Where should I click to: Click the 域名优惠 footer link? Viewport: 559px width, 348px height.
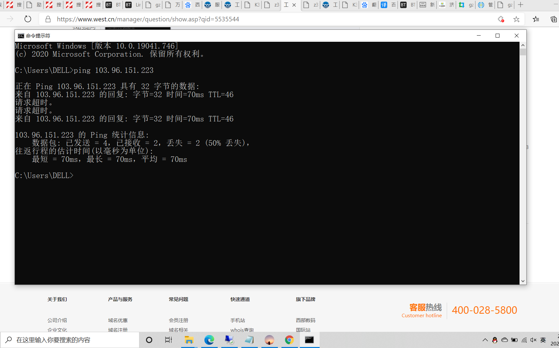(118, 320)
